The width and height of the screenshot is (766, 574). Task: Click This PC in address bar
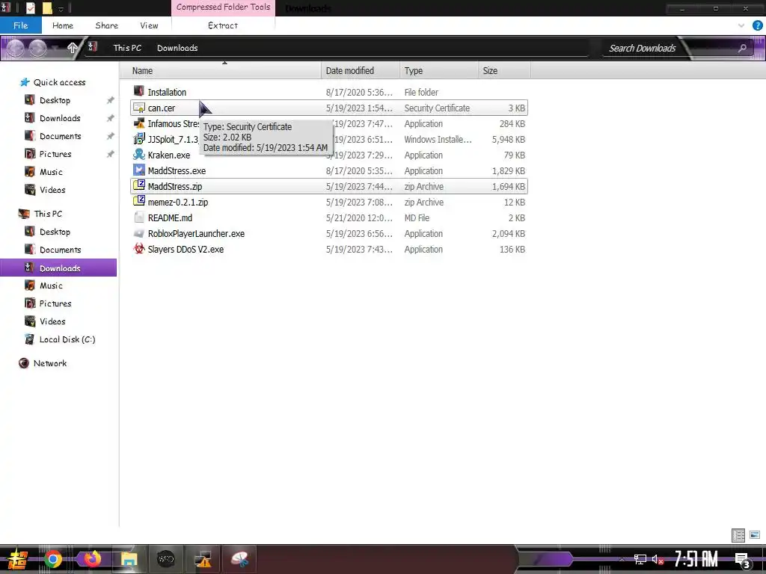pos(127,48)
